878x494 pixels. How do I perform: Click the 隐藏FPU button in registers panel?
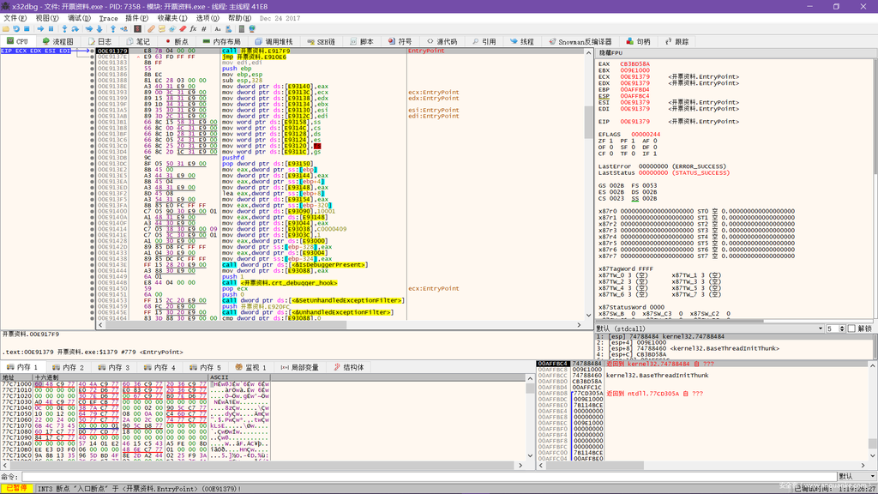[610, 53]
